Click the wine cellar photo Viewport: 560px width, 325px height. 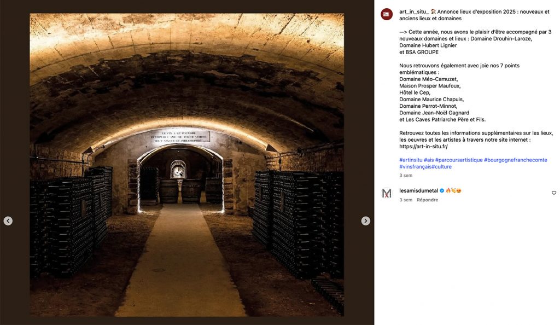187,165
